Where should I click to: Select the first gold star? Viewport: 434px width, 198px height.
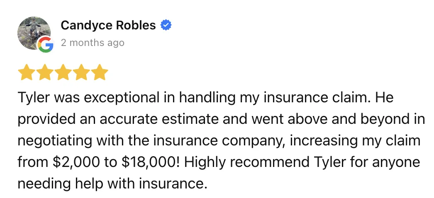(27, 72)
